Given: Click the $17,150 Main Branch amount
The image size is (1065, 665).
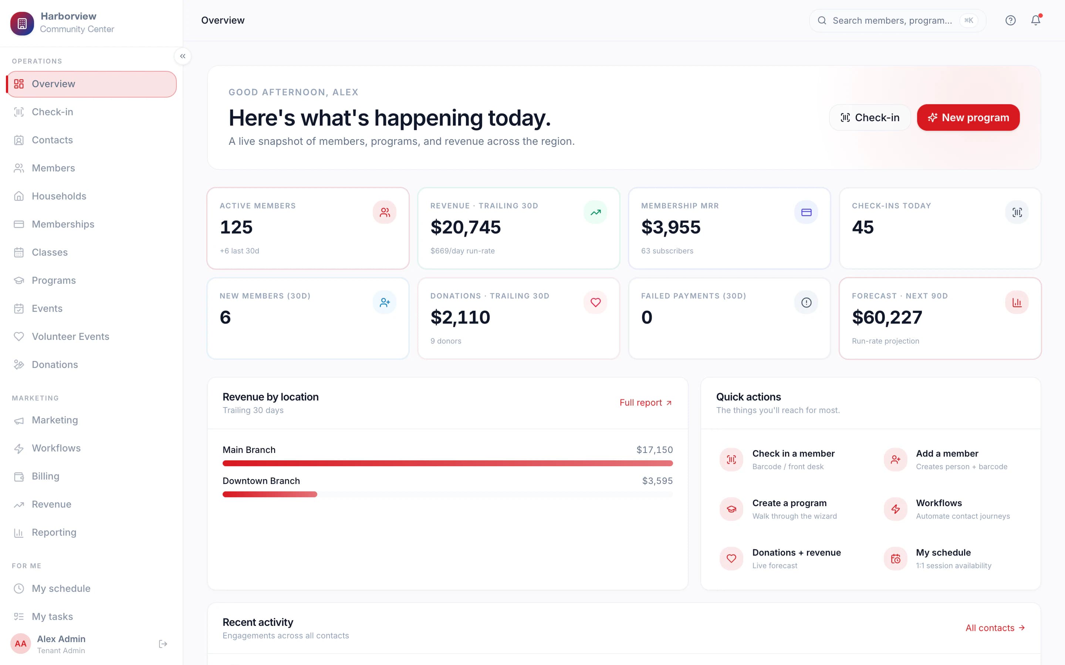Looking at the screenshot, I should 655,450.
